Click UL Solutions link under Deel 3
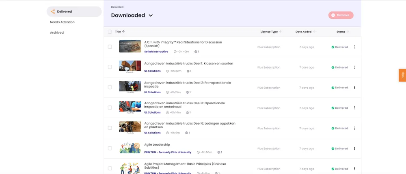 [x=152, y=112]
